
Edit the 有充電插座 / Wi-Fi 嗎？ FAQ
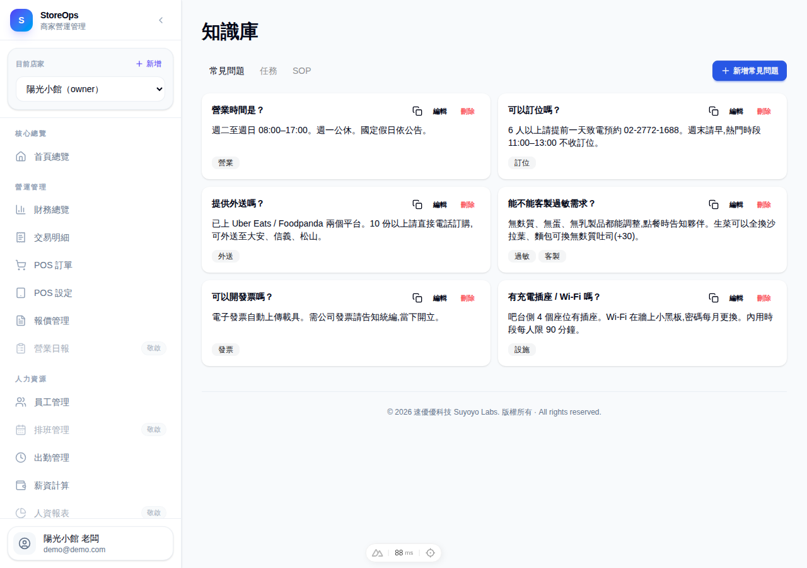pos(736,298)
